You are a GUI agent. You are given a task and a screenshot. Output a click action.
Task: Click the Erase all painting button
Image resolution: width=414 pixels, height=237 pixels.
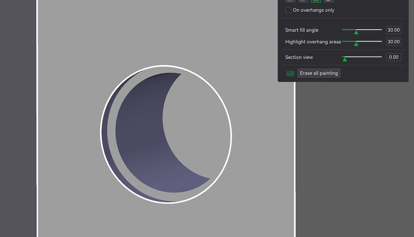click(319, 73)
